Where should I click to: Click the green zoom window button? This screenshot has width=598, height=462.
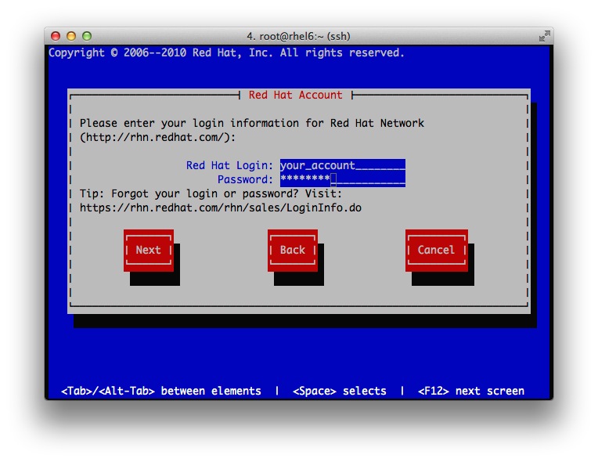87,36
